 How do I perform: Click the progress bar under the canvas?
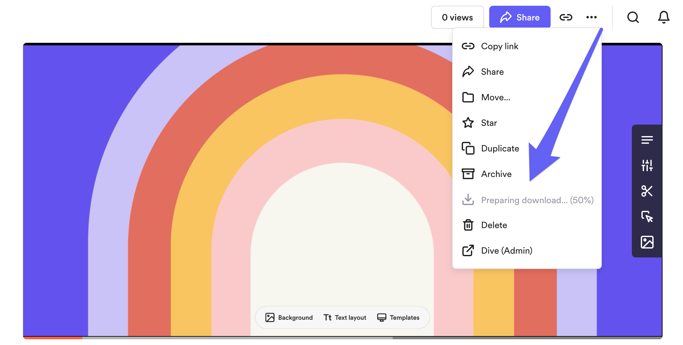(342, 338)
